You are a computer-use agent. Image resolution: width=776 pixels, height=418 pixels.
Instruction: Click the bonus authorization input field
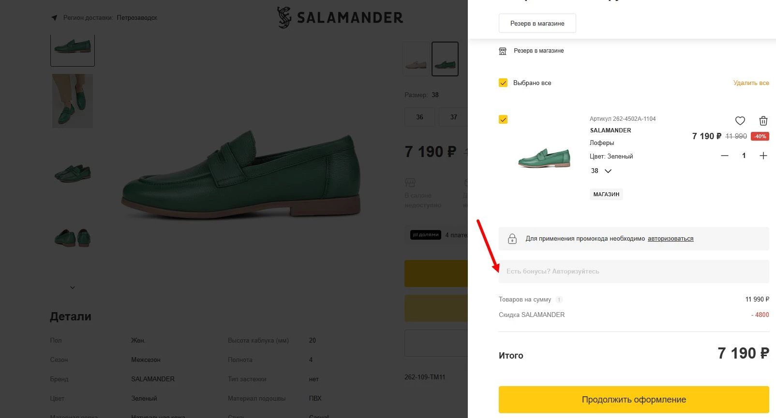tap(634, 271)
